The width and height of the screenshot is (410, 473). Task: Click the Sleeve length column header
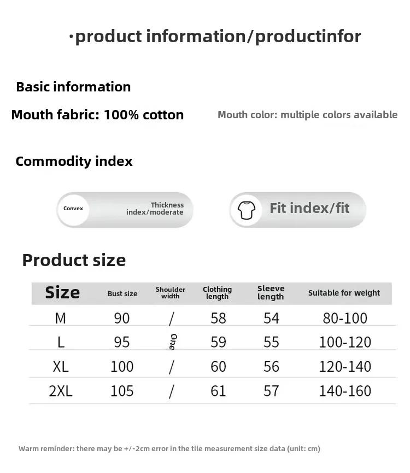coord(271,292)
